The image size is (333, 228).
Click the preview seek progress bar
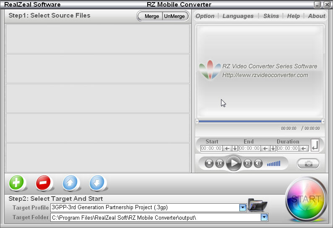[x=260, y=121]
